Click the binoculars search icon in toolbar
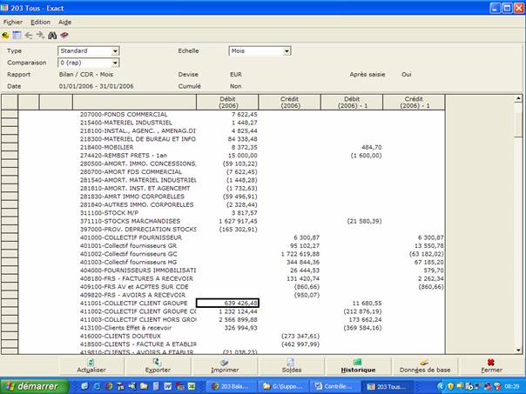The image size is (526, 394). point(51,36)
